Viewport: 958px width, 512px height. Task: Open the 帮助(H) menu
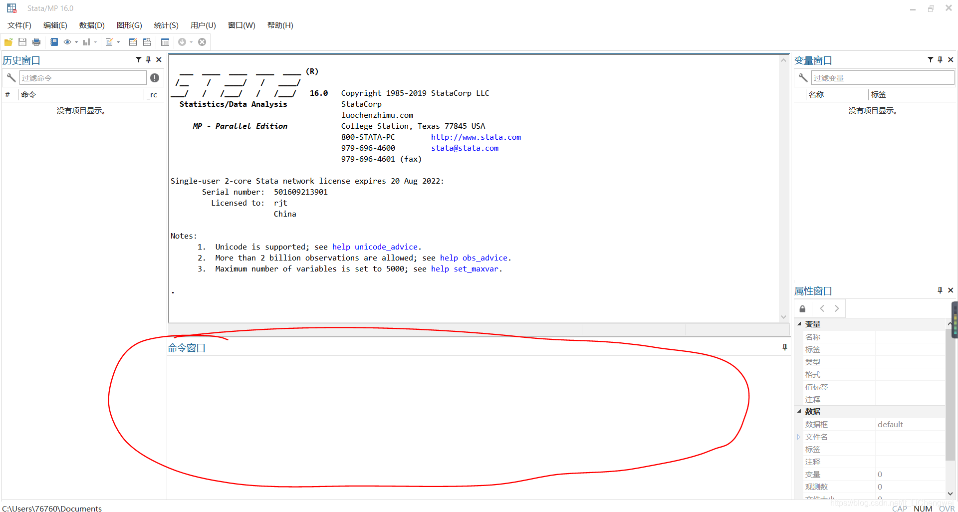point(280,25)
